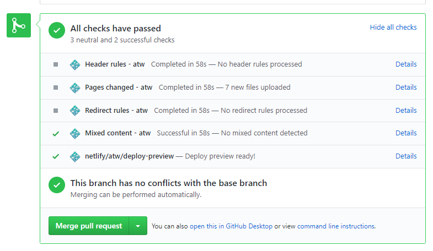Screen dimensions: 433x251
Task: Click the neutral gray square for Header rules
Action: pyautogui.click(x=56, y=64)
